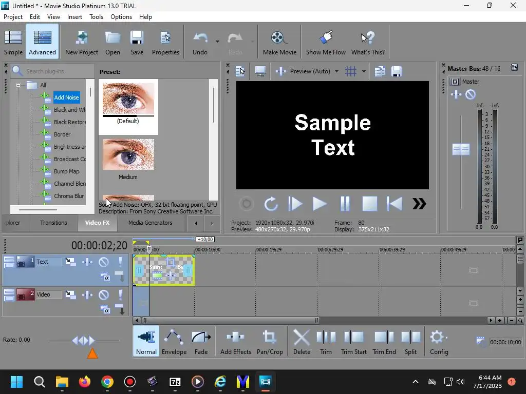
Task: Play the timeline
Action: click(x=320, y=204)
